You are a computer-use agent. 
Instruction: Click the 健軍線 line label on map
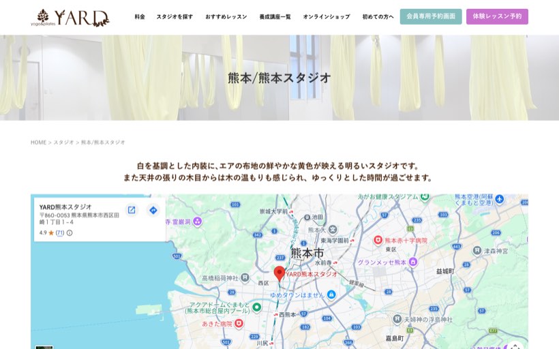(356, 284)
